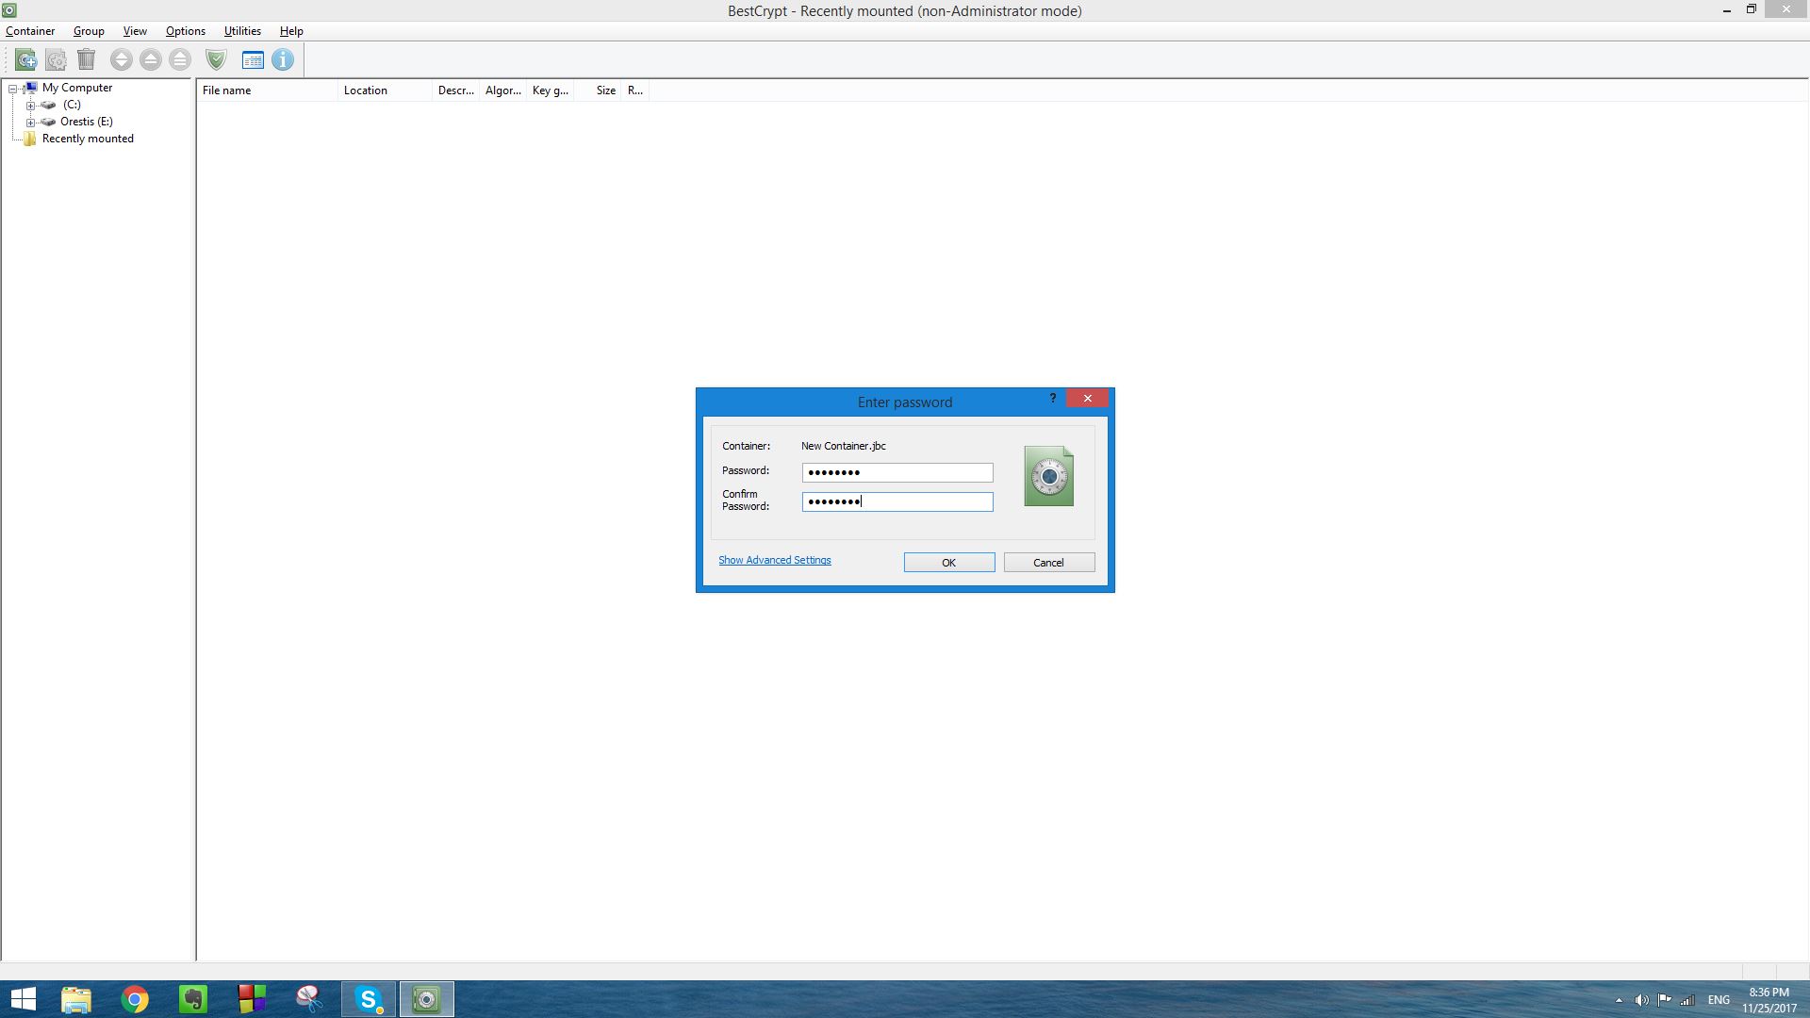Click the BestCrypt app icon in title bar
This screenshot has height=1018, width=1810.
[8, 10]
